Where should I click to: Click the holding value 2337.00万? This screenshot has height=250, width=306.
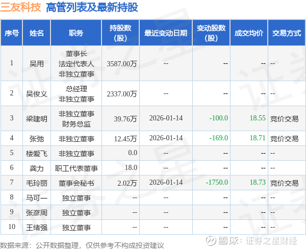click(x=122, y=94)
